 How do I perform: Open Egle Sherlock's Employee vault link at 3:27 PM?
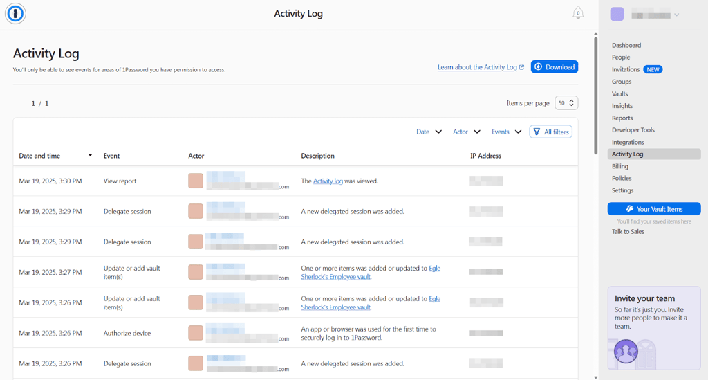click(x=371, y=273)
